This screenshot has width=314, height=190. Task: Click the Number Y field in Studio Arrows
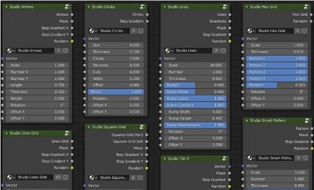coord(37,79)
